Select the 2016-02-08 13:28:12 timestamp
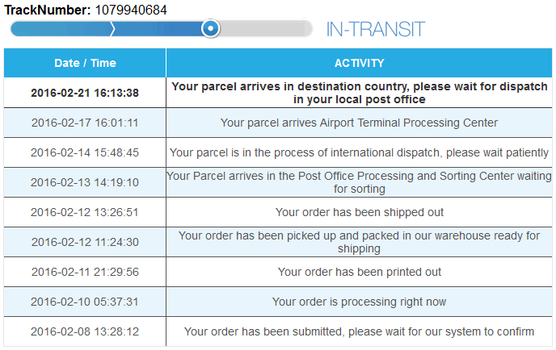This screenshot has width=556, height=350. click(x=85, y=331)
